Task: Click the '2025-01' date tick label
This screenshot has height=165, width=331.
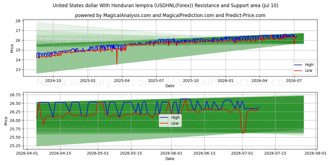Action: pyautogui.click(x=88, y=81)
